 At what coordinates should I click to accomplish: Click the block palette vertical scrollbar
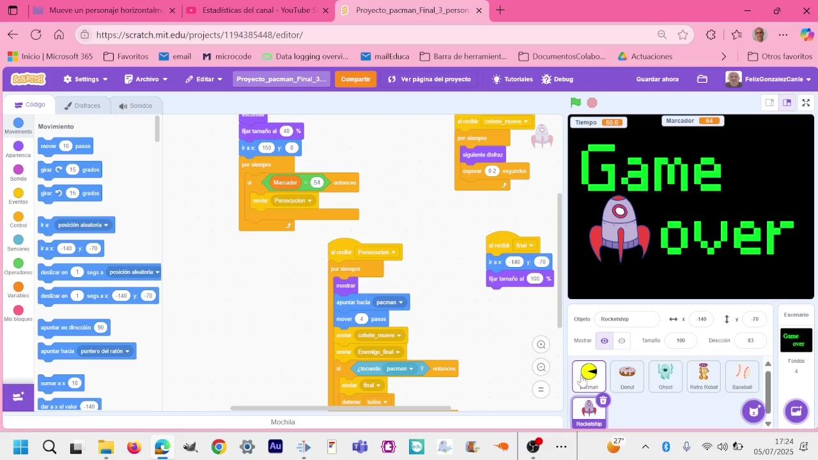157,129
